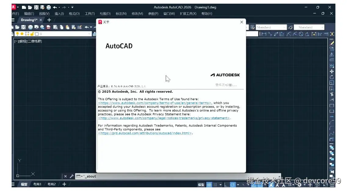Image resolution: width=347 pixels, height=191 pixels.
Task: Select the Diameter dimension tool
Action: coord(301,34)
